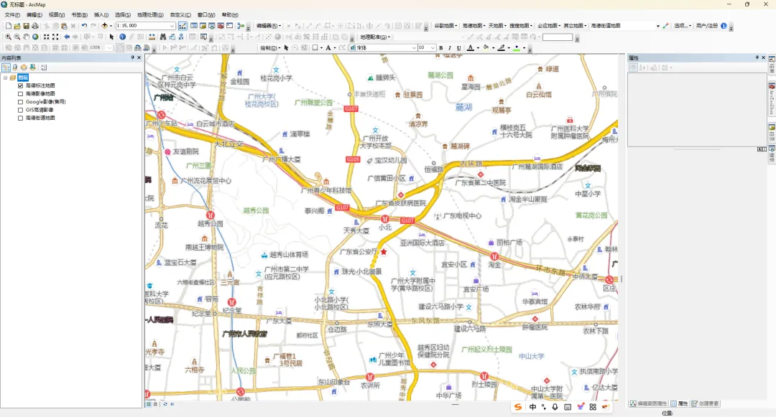Open the Editor toolbar icon beside the scale box
The width and height of the screenshot is (776, 417).
point(183,26)
